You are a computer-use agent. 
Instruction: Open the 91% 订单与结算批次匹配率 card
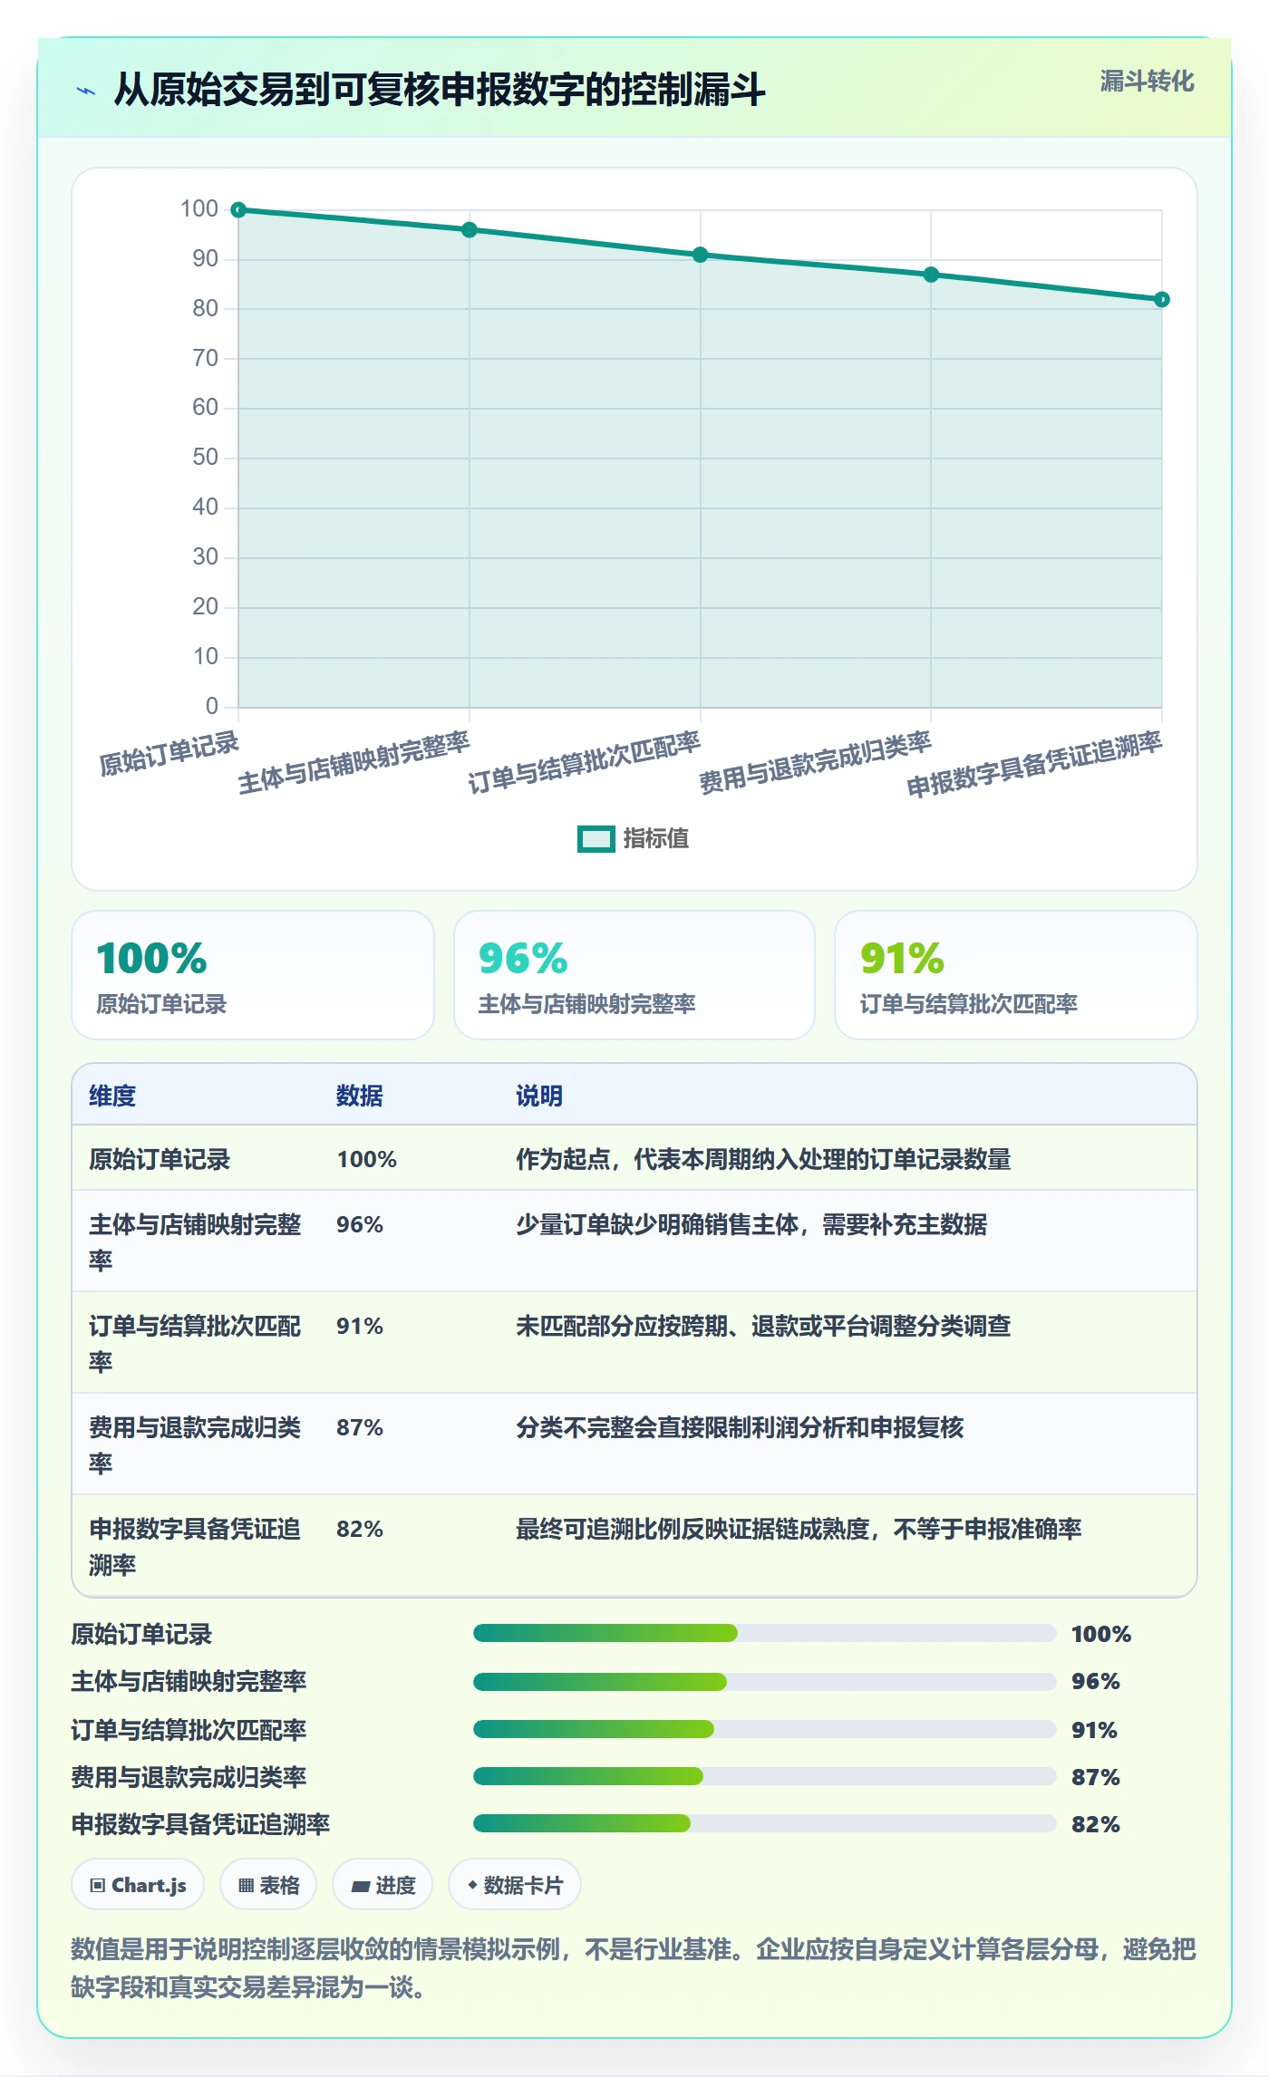1016,975
